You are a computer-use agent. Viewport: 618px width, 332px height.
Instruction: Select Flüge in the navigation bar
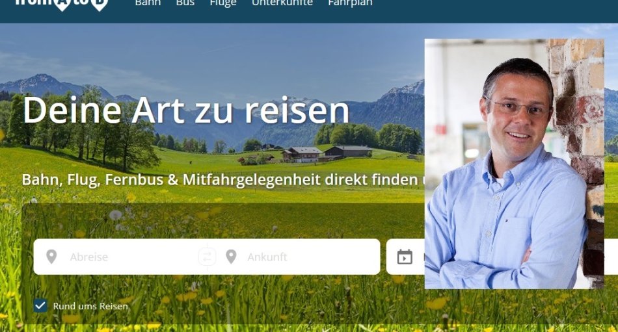[x=223, y=3]
